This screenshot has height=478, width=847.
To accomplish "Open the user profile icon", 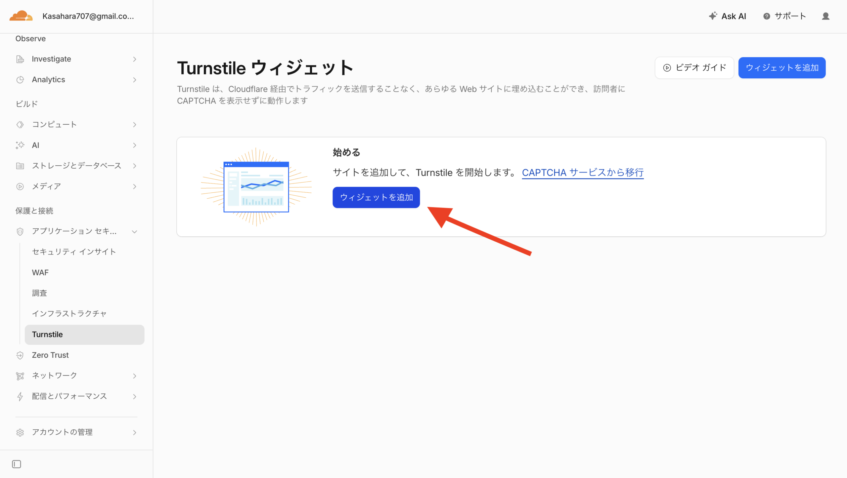I will [x=826, y=16].
